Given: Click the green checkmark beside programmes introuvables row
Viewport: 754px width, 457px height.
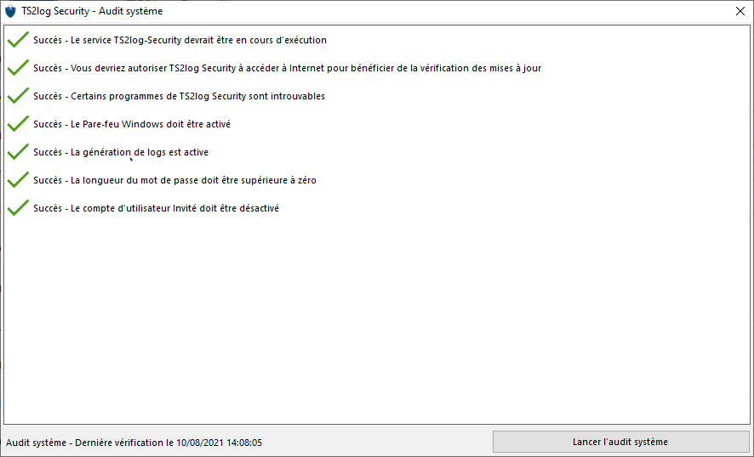Looking at the screenshot, I should coord(18,95).
